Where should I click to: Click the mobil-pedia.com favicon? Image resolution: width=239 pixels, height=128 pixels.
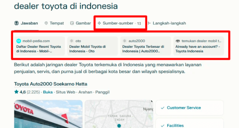click(19, 41)
